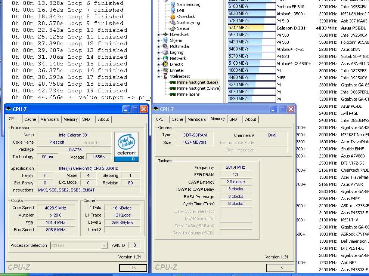The width and height of the screenshot is (369, 276).
Task: Click the memory Frequency 201.4 MHz field
Action: point(236,167)
